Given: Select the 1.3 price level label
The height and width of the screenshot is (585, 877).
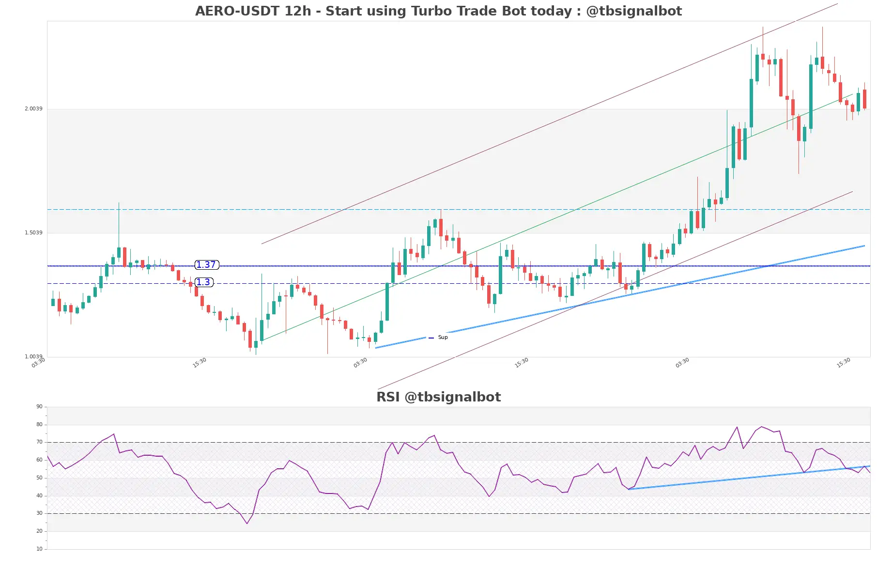Looking at the screenshot, I should pyautogui.click(x=204, y=282).
